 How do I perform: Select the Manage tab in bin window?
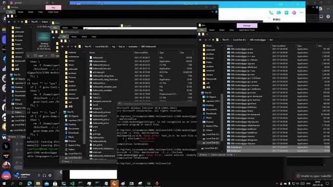(x=247, y=25)
